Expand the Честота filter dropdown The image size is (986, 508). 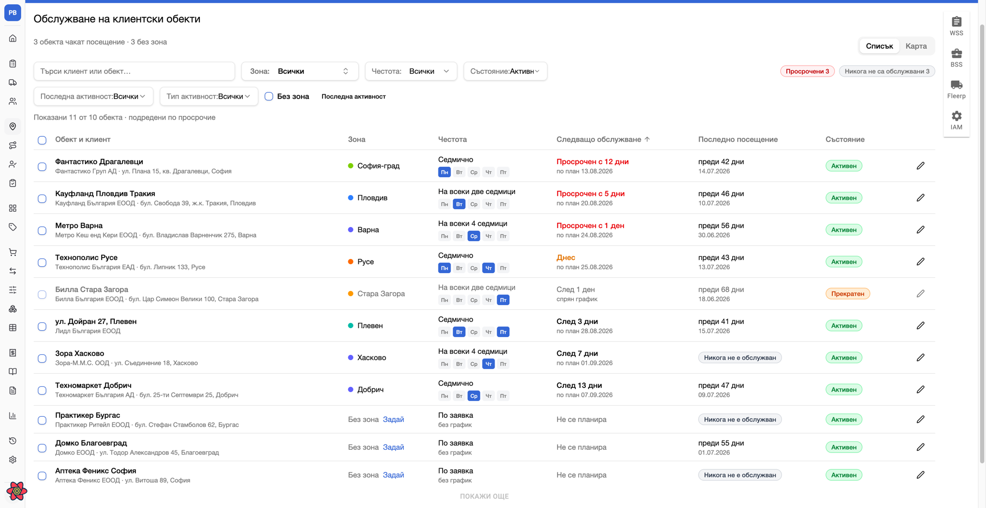[411, 71]
